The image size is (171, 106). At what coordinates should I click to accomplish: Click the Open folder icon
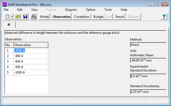point(18,17)
